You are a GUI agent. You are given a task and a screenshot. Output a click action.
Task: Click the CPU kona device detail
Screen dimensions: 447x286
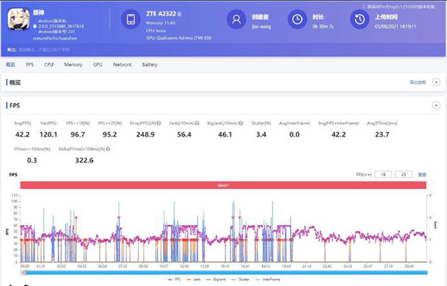156,31
